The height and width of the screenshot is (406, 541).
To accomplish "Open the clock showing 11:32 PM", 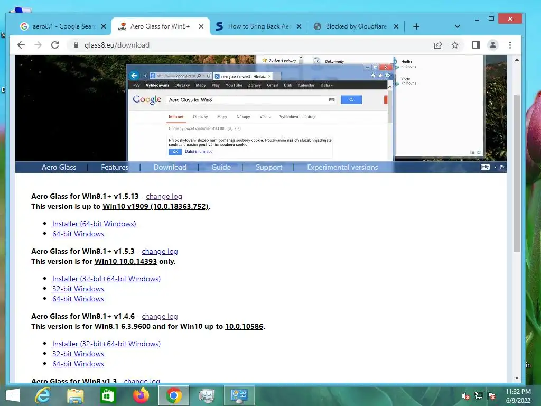I will (x=518, y=396).
